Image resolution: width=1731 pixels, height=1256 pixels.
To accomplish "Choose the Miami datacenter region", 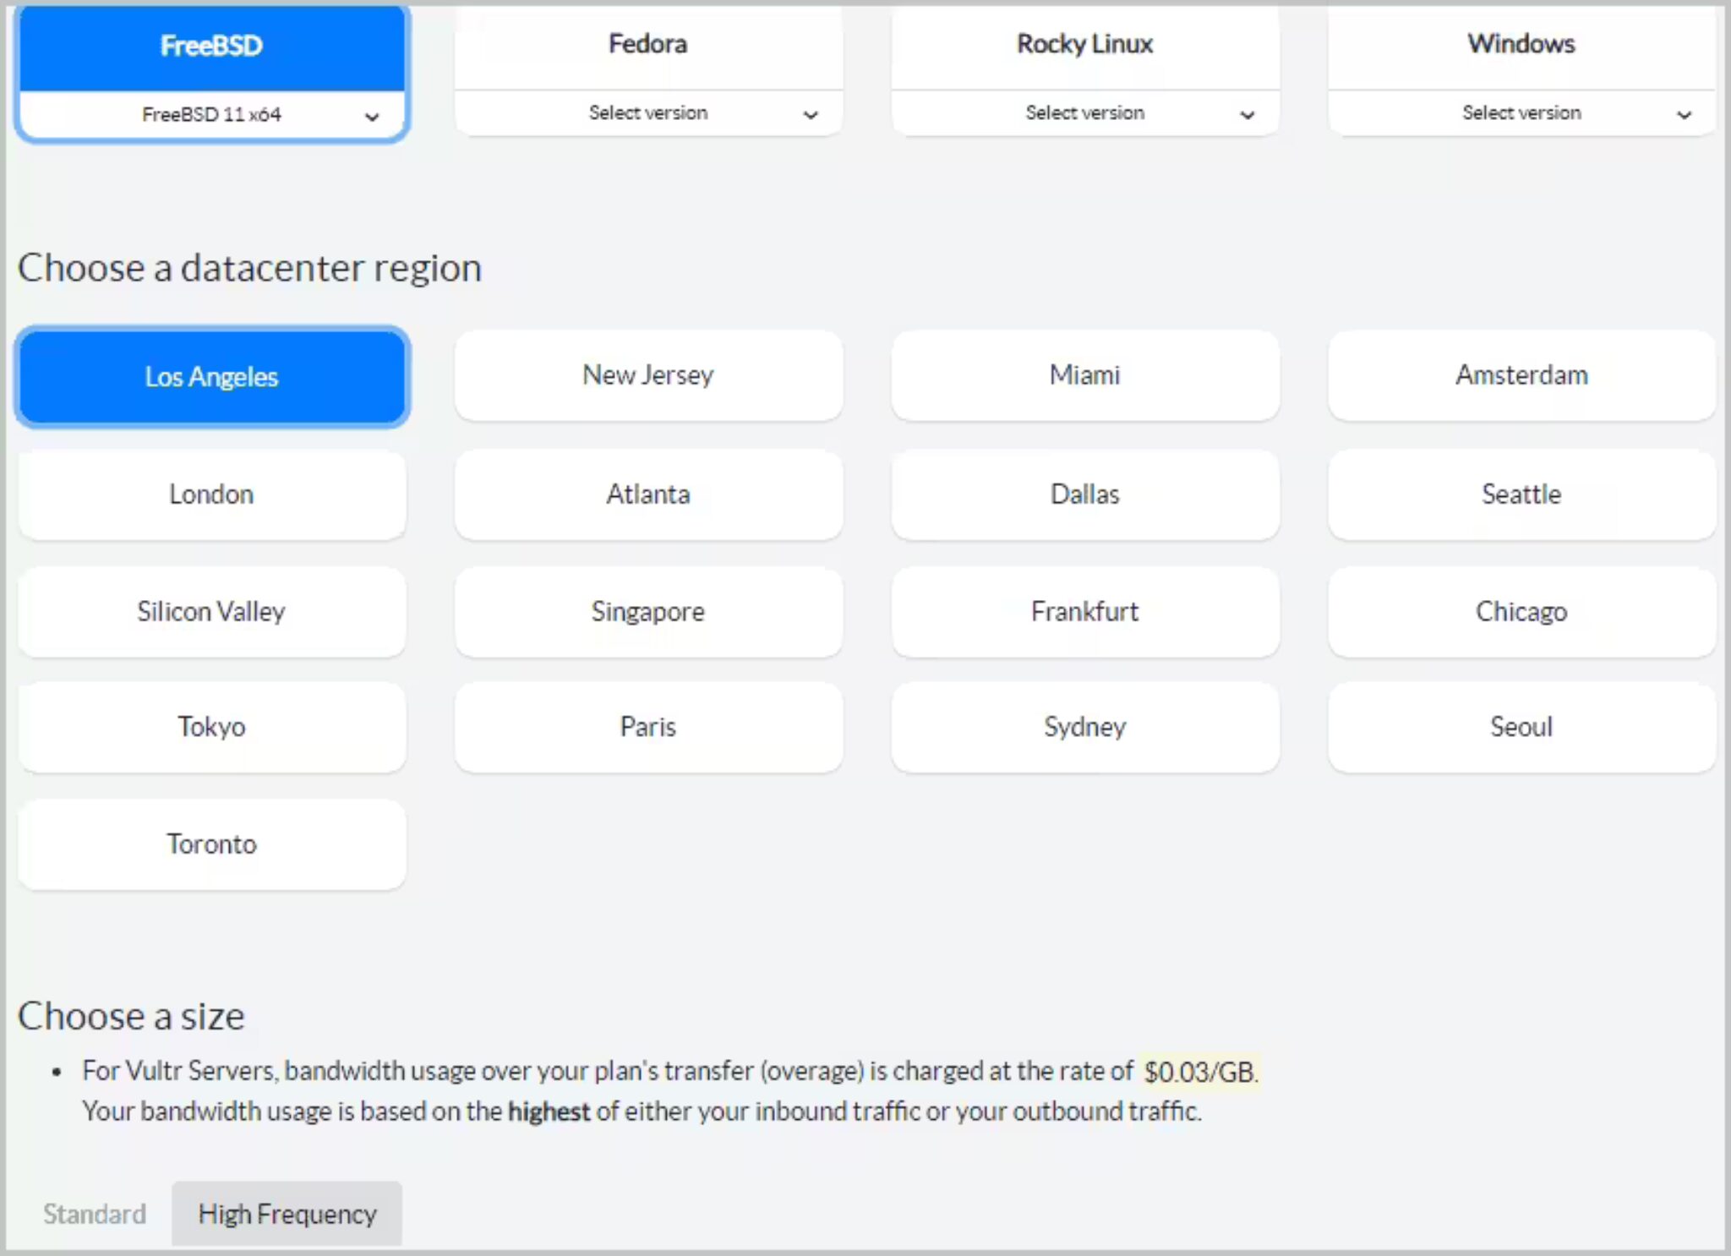I will click(1085, 375).
